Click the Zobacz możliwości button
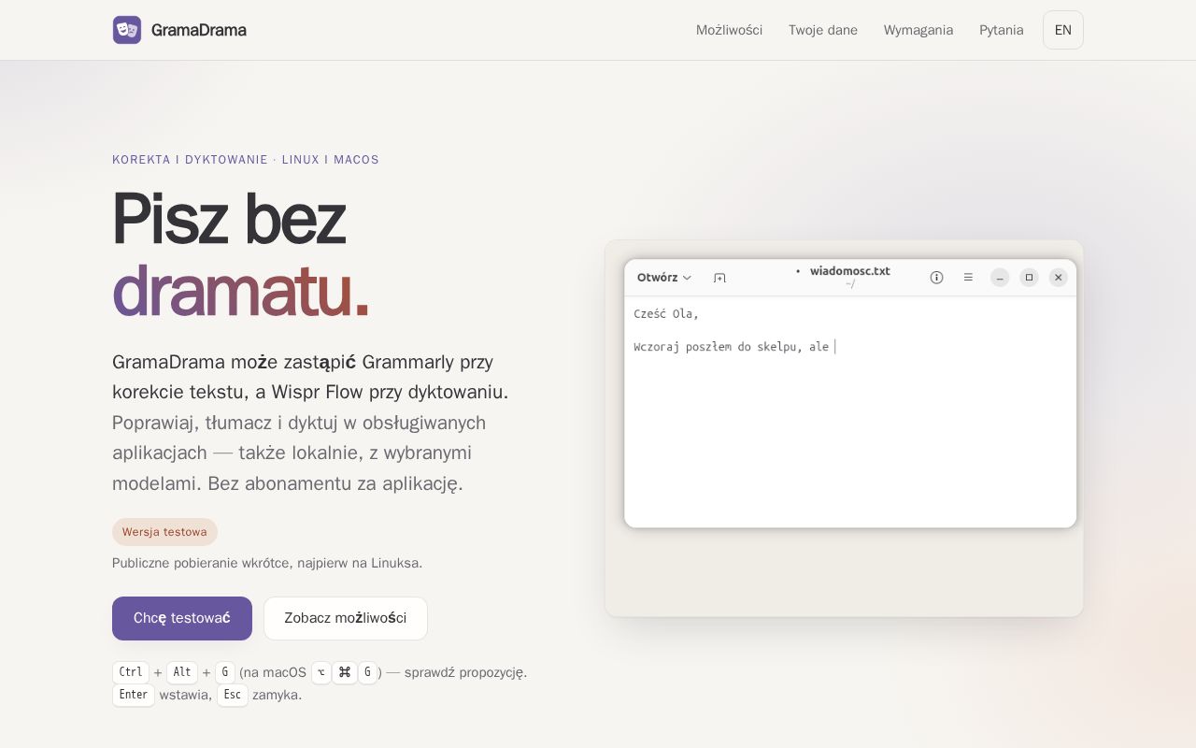 [346, 618]
